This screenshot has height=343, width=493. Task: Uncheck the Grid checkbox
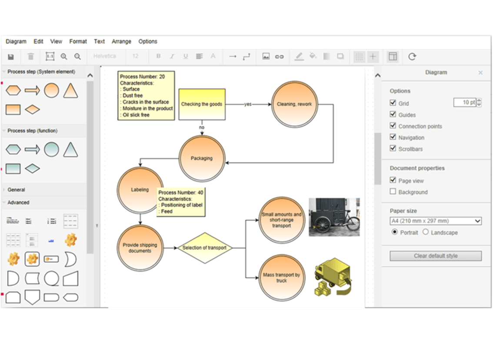pyautogui.click(x=393, y=103)
